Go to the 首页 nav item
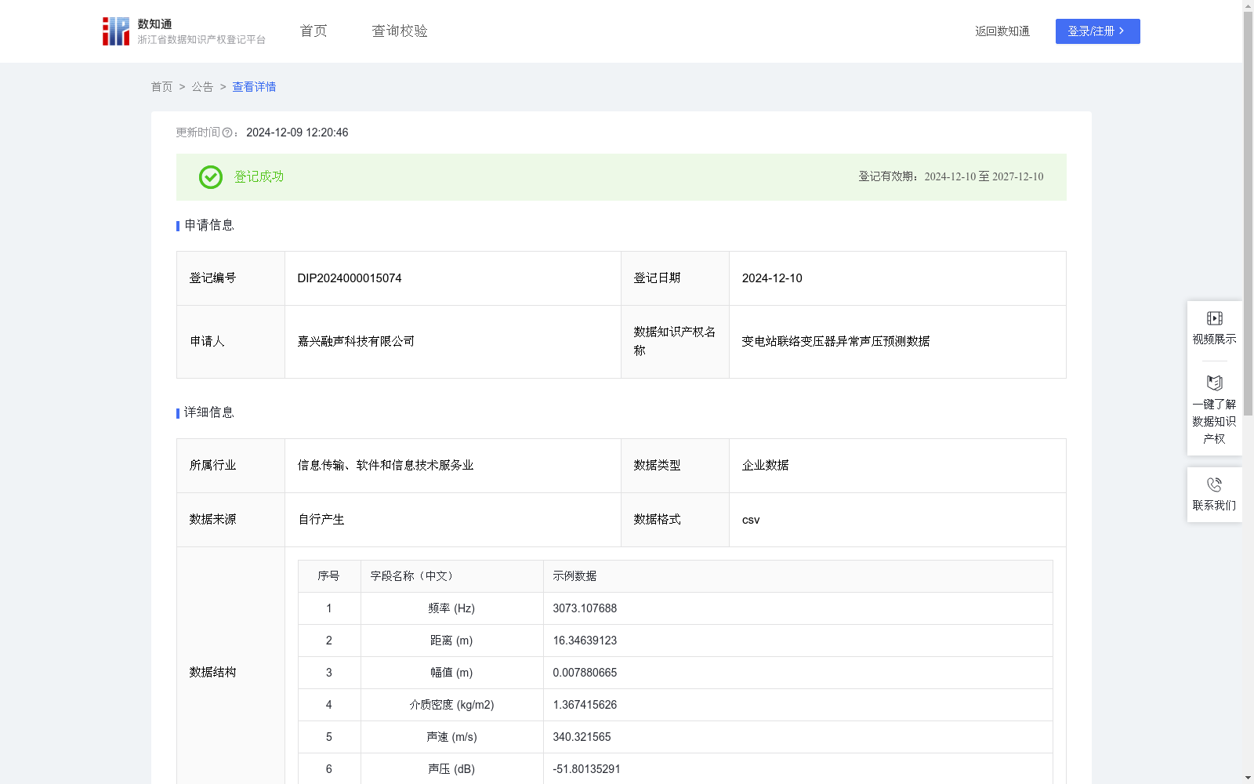This screenshot has width=1254, height=784. [313, 31]
